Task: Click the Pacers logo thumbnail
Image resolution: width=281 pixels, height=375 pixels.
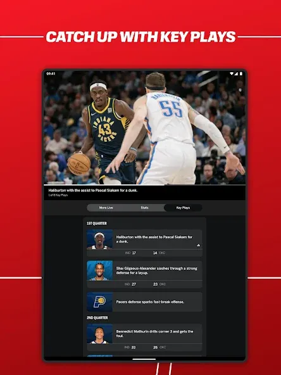Action: coord(99,302)
